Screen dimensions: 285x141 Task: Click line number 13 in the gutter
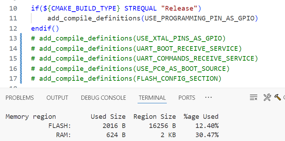[13, 38]
